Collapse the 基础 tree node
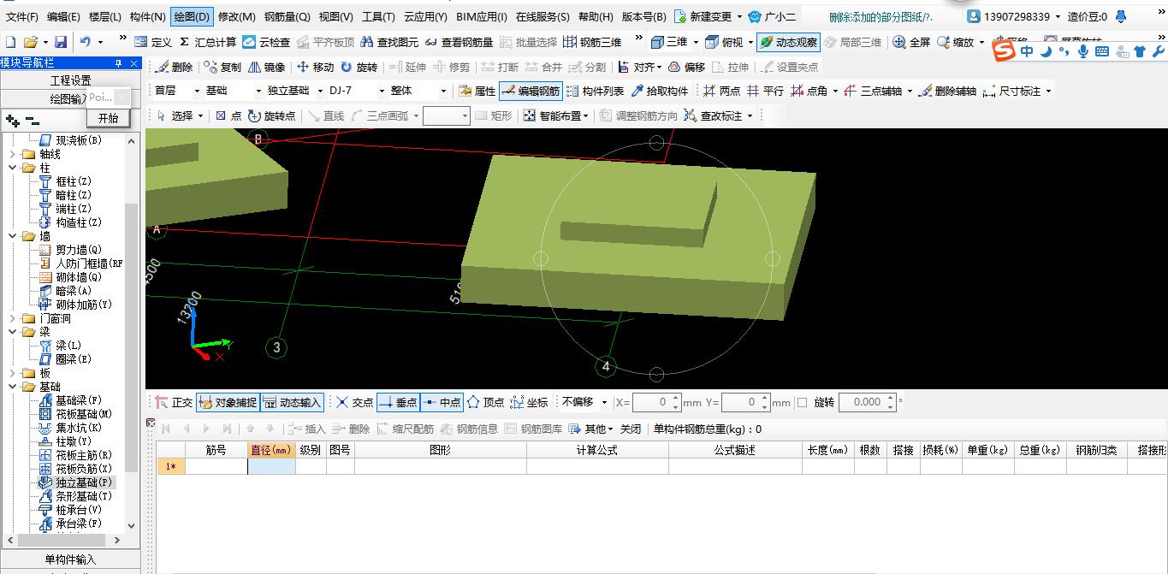Image resolution: width=1168 pixels, height=574 pixels. pos(13,387)
